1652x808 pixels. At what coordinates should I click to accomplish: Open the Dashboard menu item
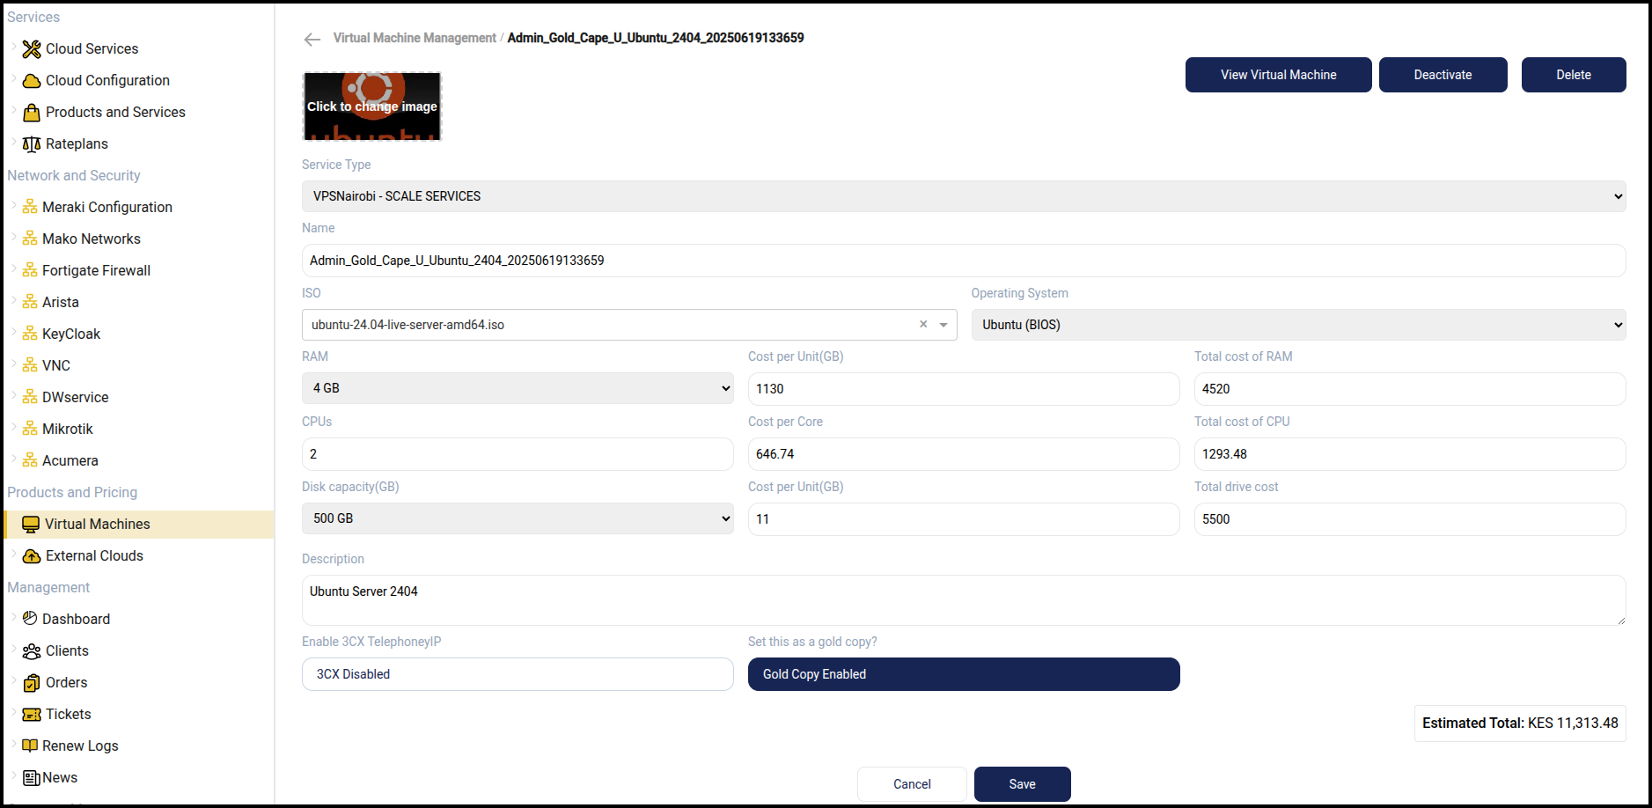76,620
